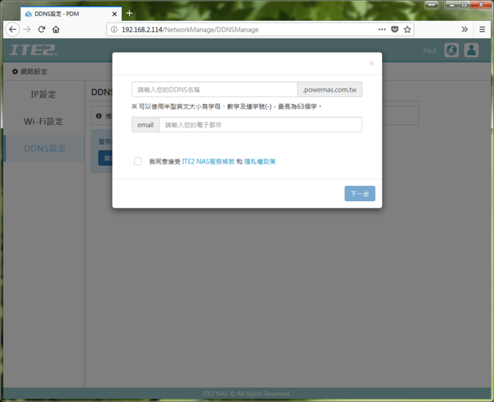This screenshot has height=402, width=494.
Task: Click the globe language icon in header
Action: coord(451,50)
